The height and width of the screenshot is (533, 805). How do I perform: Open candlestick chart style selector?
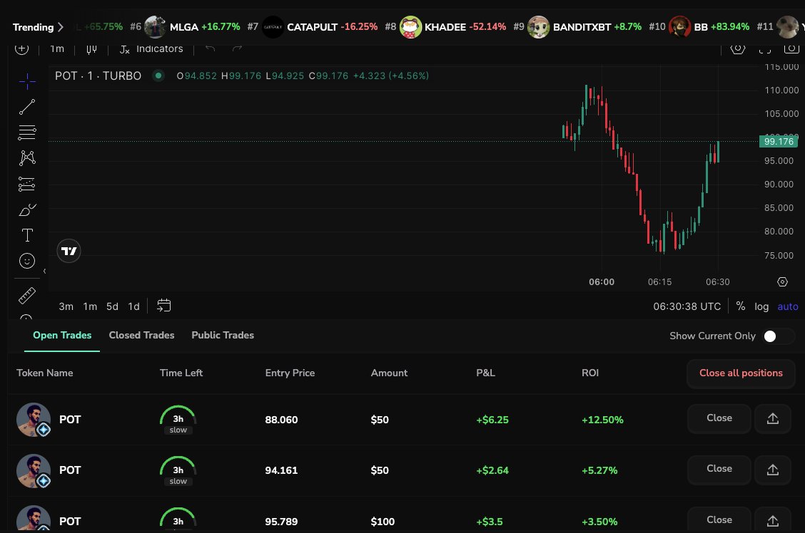91,49
